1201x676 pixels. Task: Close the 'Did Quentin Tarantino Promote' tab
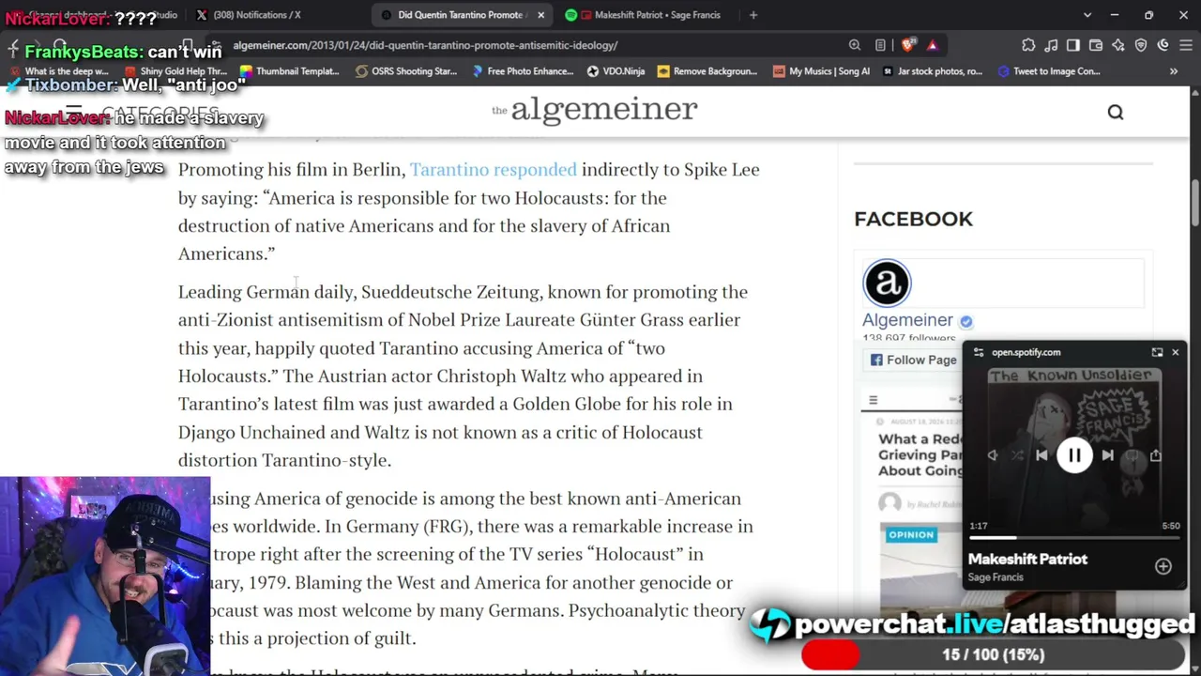(x=540, y=15)
